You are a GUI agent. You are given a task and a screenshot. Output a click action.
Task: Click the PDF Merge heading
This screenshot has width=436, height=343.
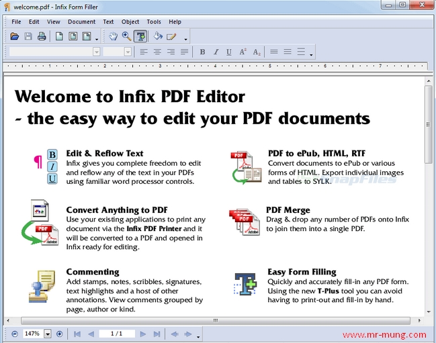click(288, 210)
